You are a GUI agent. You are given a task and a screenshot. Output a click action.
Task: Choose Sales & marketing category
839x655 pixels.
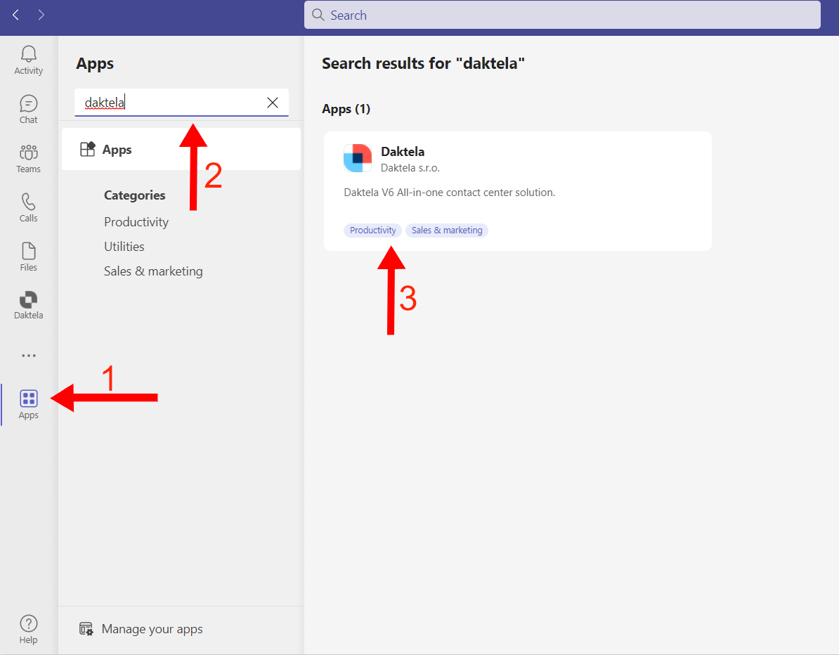153,271
